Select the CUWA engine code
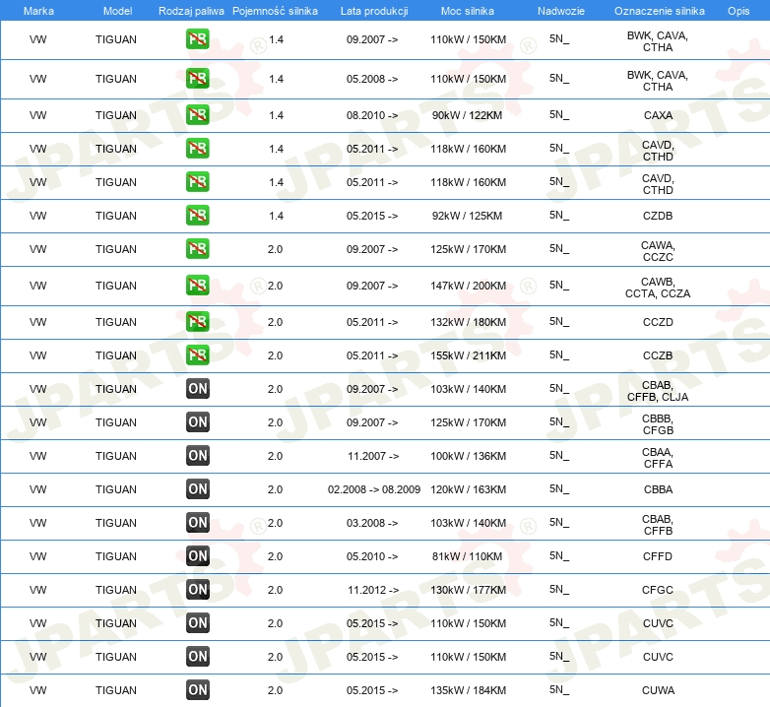770x707 pixels. [658, 690]
